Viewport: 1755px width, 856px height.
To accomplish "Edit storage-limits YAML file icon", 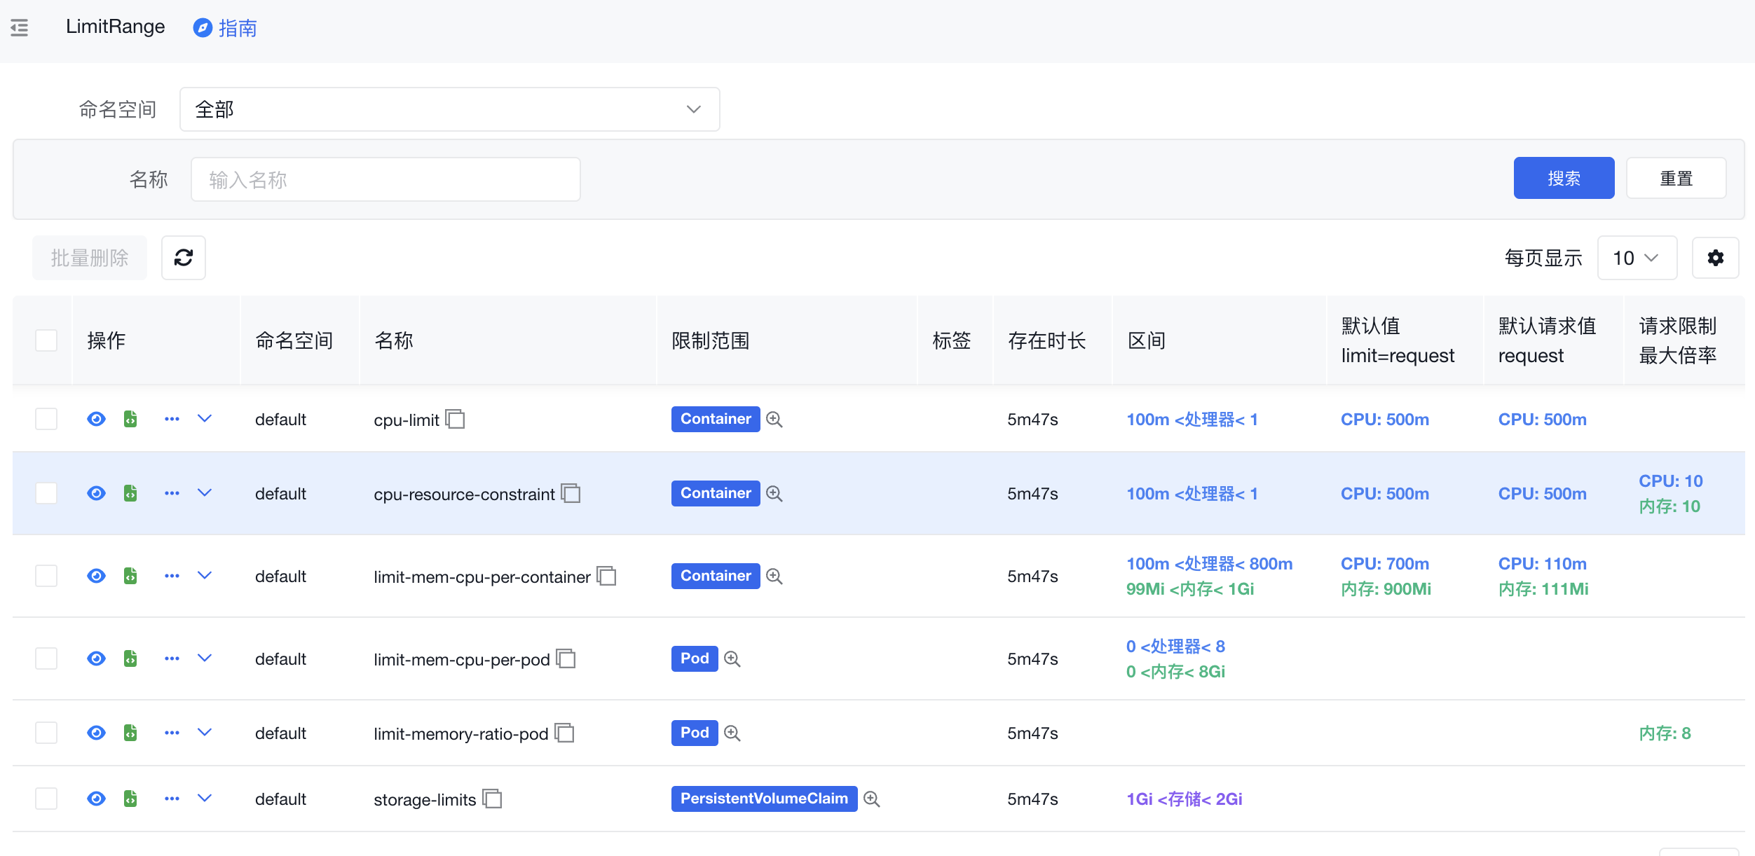I will pyautogui.click(x=130, y=799).
